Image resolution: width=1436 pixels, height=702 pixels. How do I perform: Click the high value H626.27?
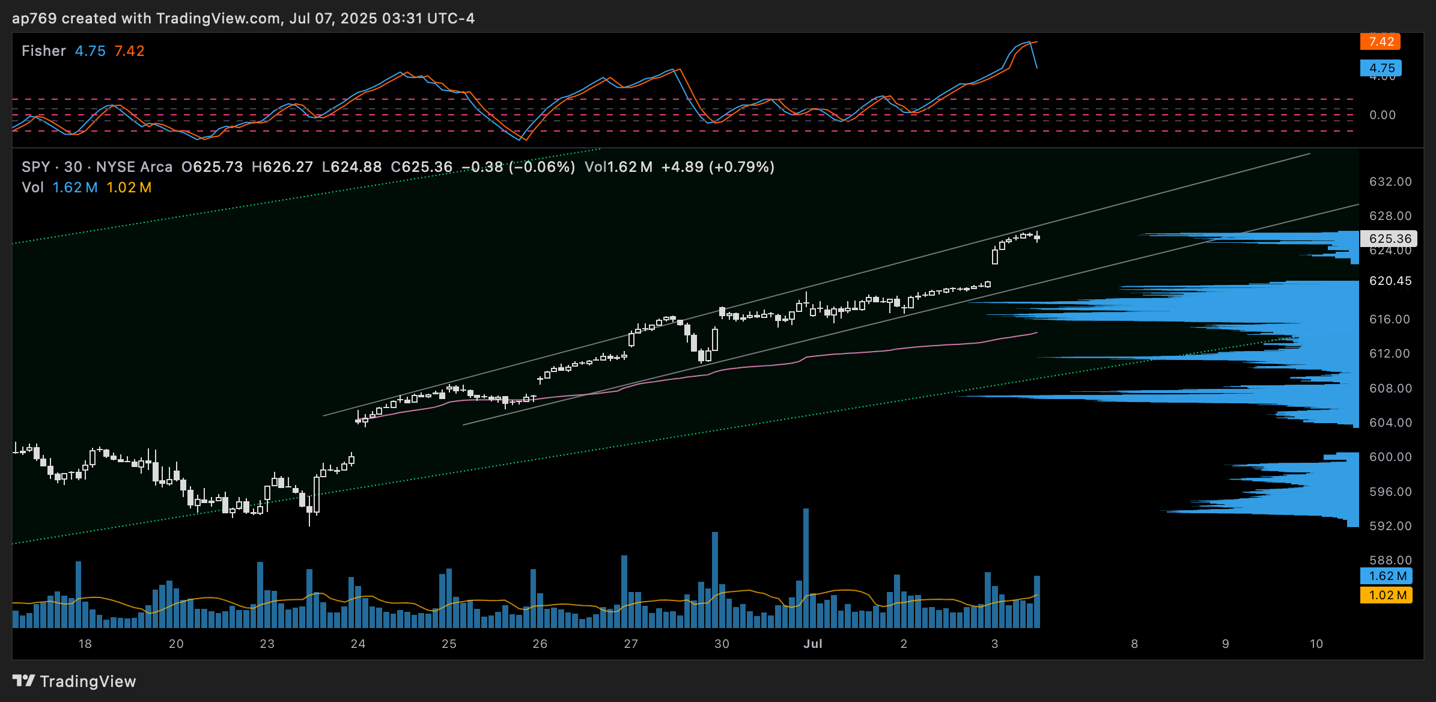coord(282,167)
